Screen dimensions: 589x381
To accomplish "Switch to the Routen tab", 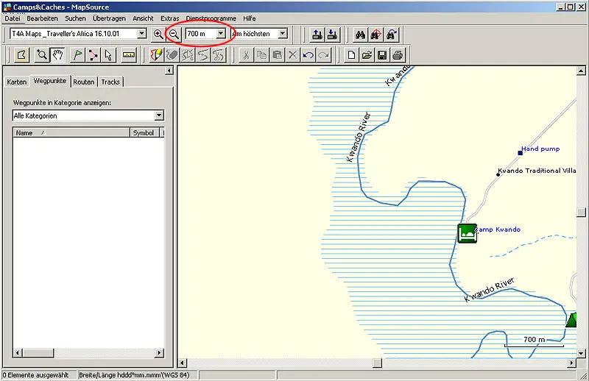I will click(84, 82).
